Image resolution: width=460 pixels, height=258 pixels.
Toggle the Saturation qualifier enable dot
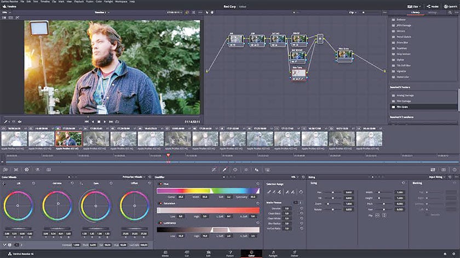[160, 203]
